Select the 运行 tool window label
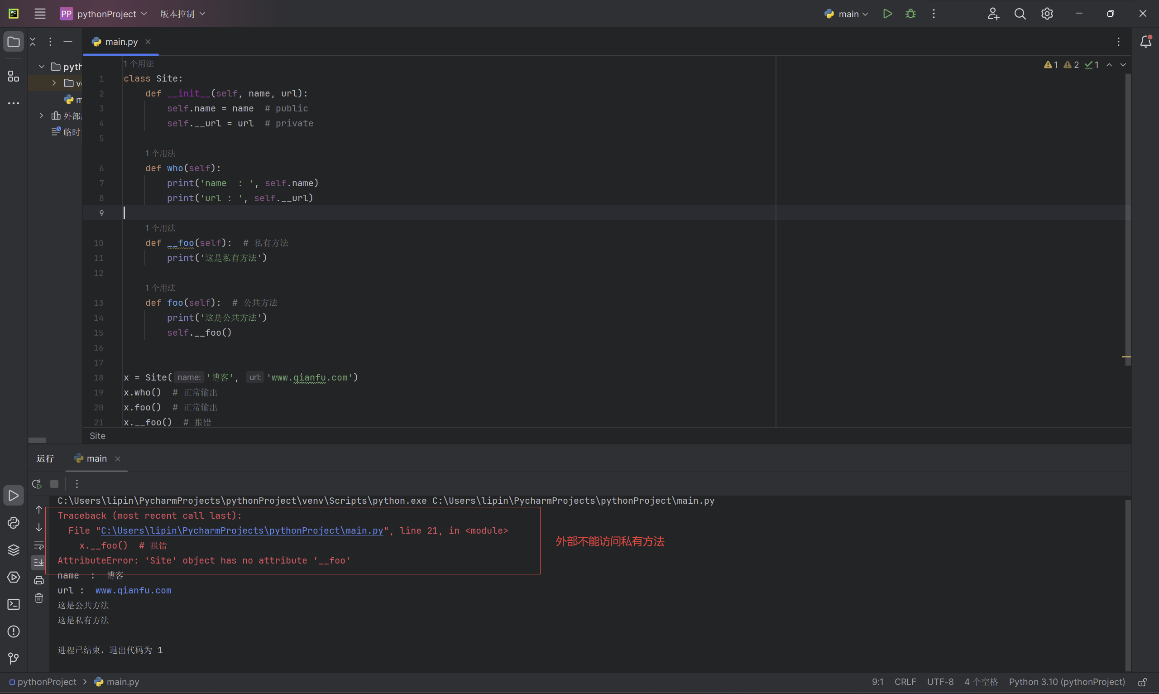 click(x=45, y=458)
